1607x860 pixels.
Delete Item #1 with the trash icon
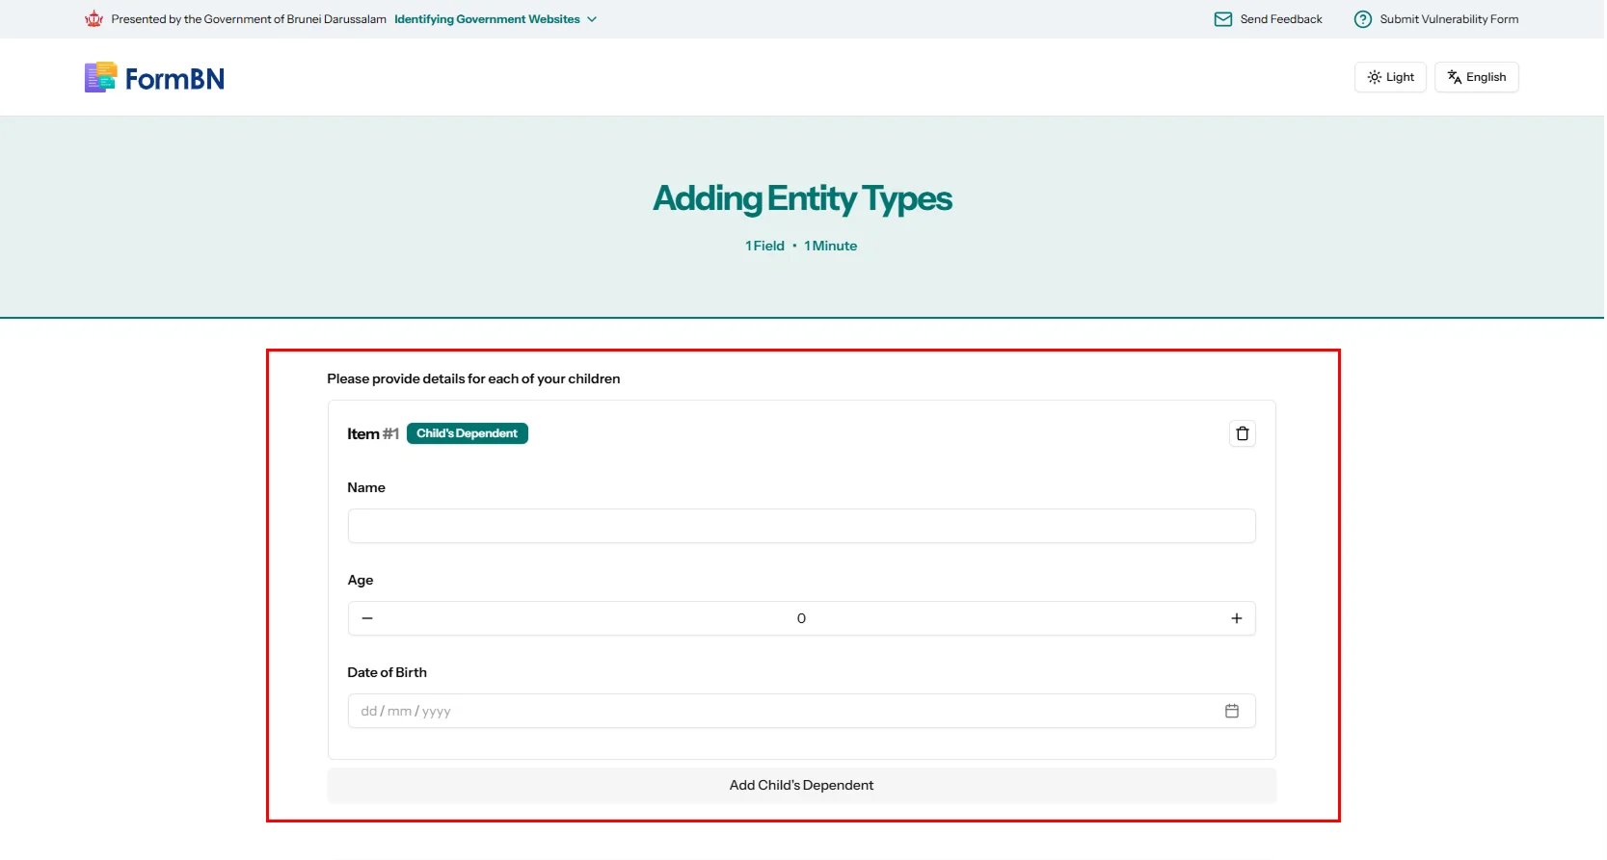(x=1242, y=433)
